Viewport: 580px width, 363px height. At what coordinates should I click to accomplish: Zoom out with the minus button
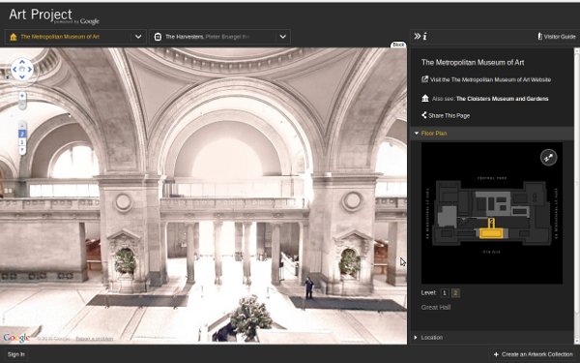click(22, 106)
